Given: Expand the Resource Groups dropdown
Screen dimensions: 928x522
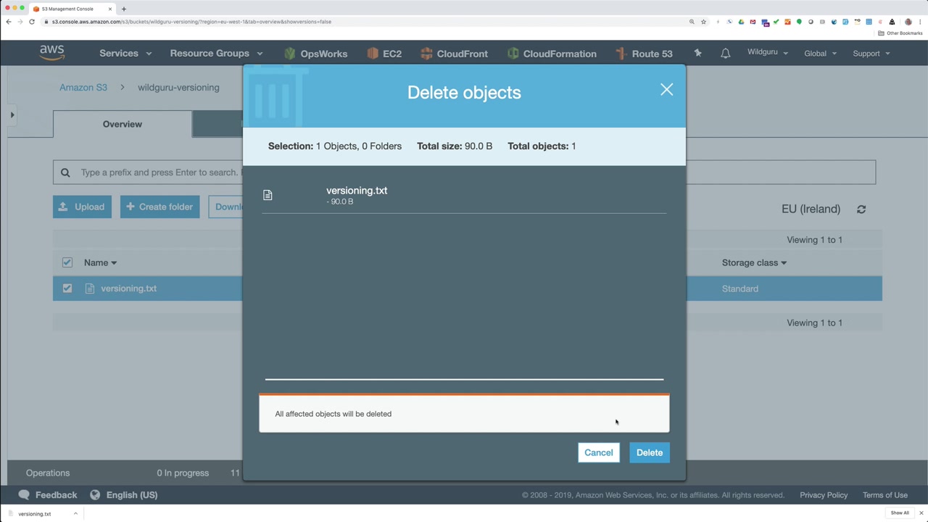Looking at the screenshot, I should (216, 54).
